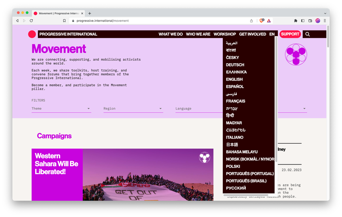This screenshot has height=217, width=342.
Task: Open the Brave wallet icon
Action: 310,21
